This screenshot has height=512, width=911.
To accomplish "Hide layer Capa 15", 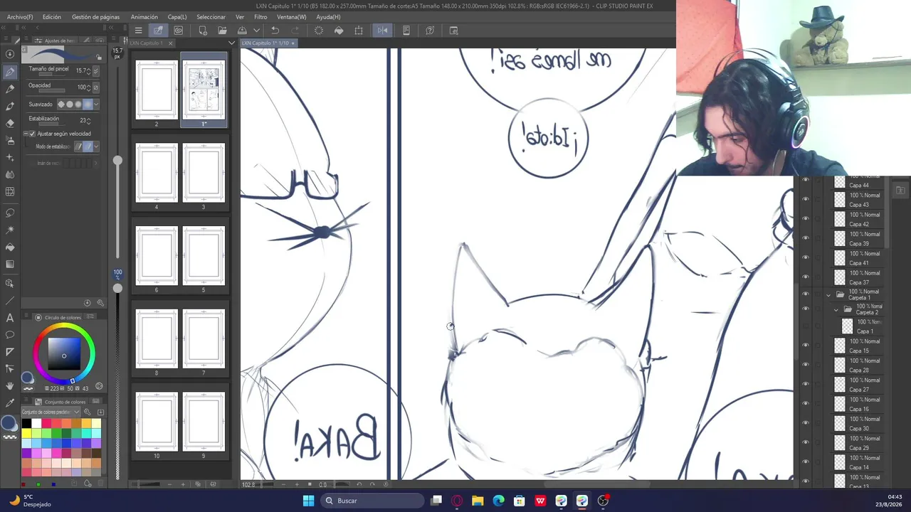I will (805, 346).
